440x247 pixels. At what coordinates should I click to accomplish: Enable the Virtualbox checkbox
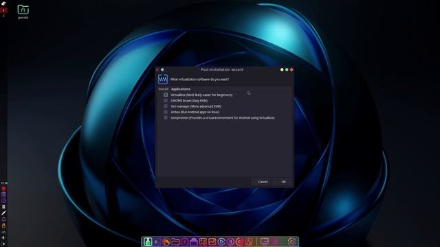[166, 95]
